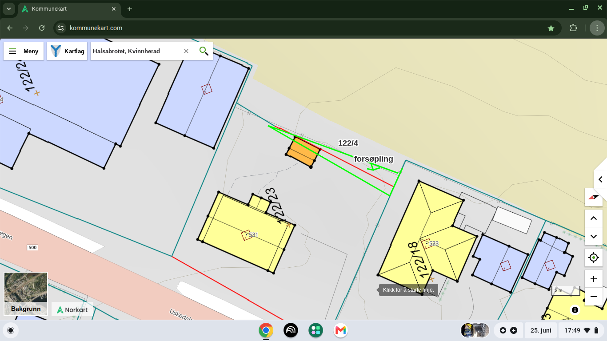The image size is (607, 341).
Task: Open the map info icon
Action: click(575, 310)
